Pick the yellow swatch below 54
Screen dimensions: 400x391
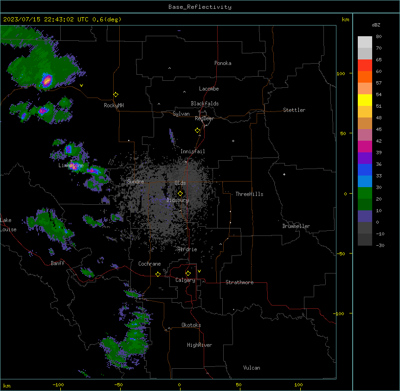[365, 100]
